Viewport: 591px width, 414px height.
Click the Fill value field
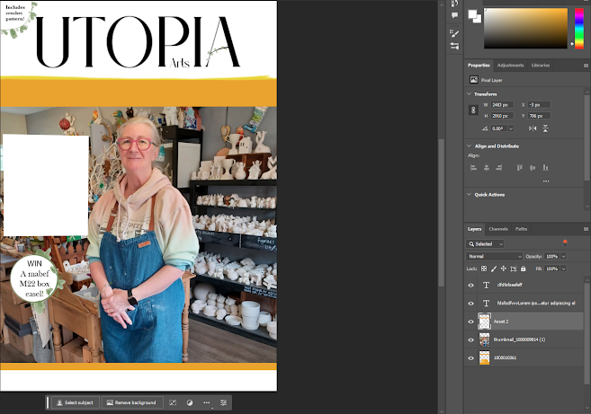tap(552, 269)
